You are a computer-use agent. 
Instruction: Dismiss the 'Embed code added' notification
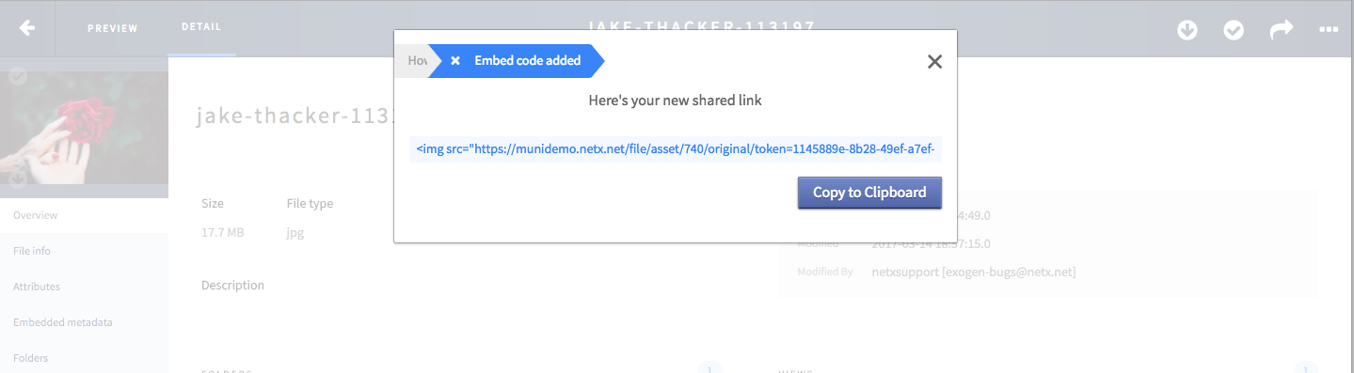pos(455,61)
